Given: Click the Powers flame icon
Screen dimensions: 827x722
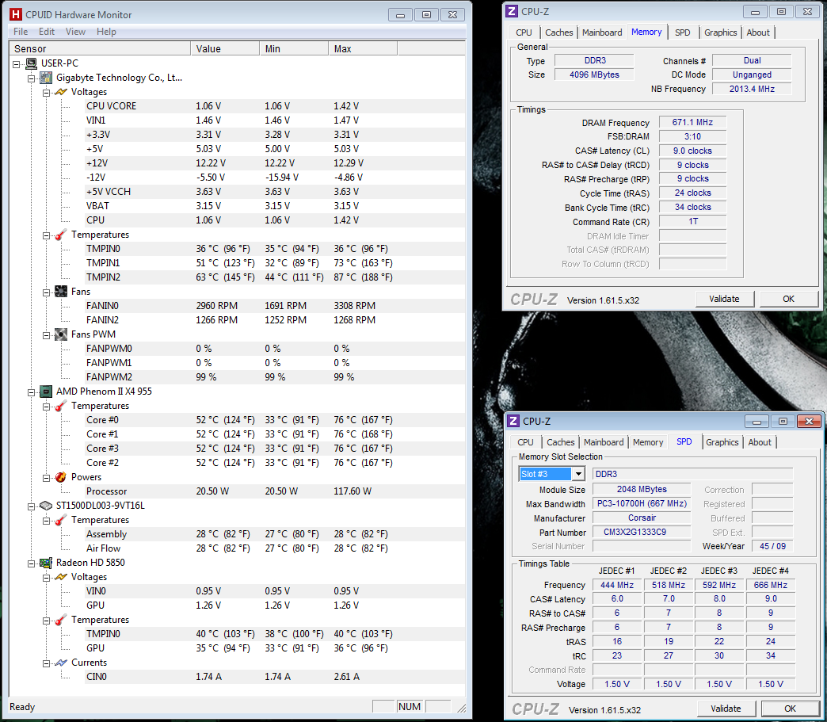Looking at the screenshot, I should 61,477.
